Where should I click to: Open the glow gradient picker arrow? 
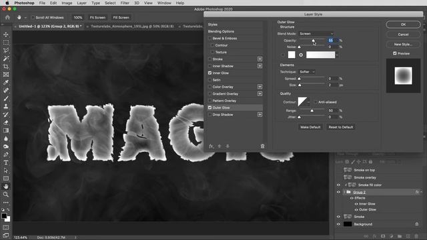pyautogui.click(x=337, y=55)
